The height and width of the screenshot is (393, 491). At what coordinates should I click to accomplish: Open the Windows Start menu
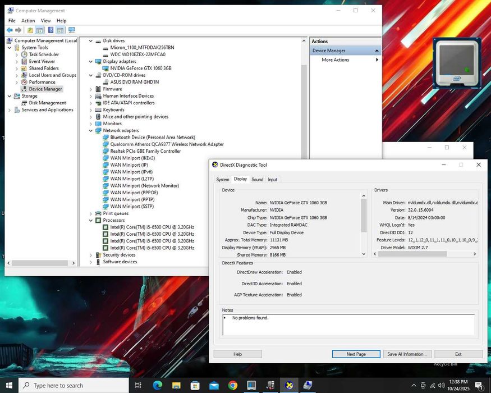(x=9, y=386)
